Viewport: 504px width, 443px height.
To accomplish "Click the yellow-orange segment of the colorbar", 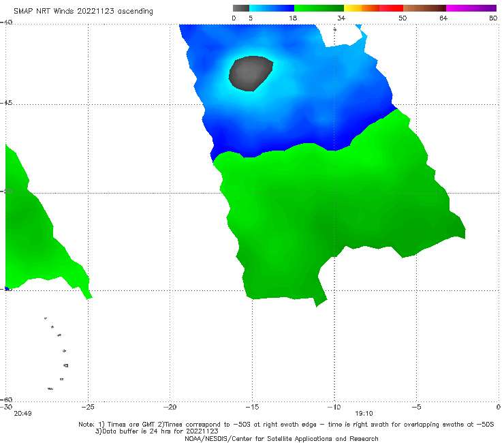I will [x=362, y=8].
